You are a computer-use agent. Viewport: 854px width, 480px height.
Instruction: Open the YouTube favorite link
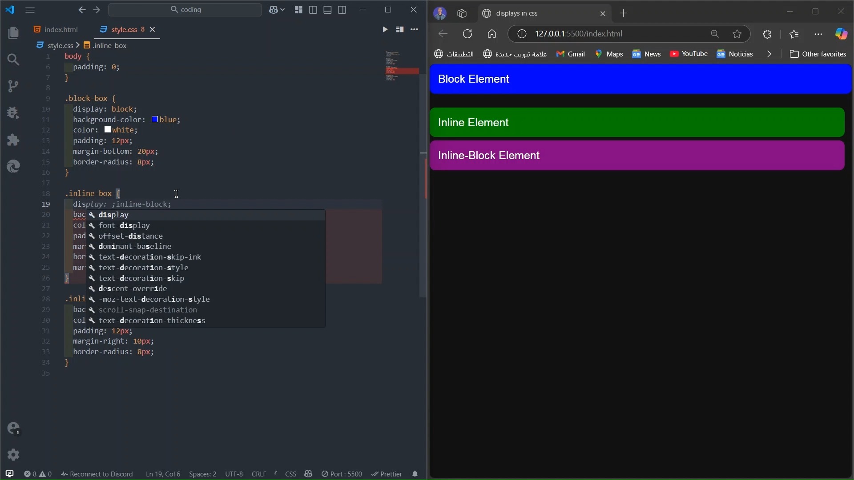click(x=689, y=54)
